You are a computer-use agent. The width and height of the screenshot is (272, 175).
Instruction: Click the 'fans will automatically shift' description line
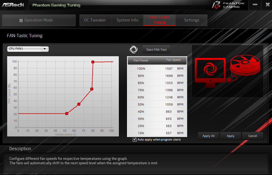(84, 163)
